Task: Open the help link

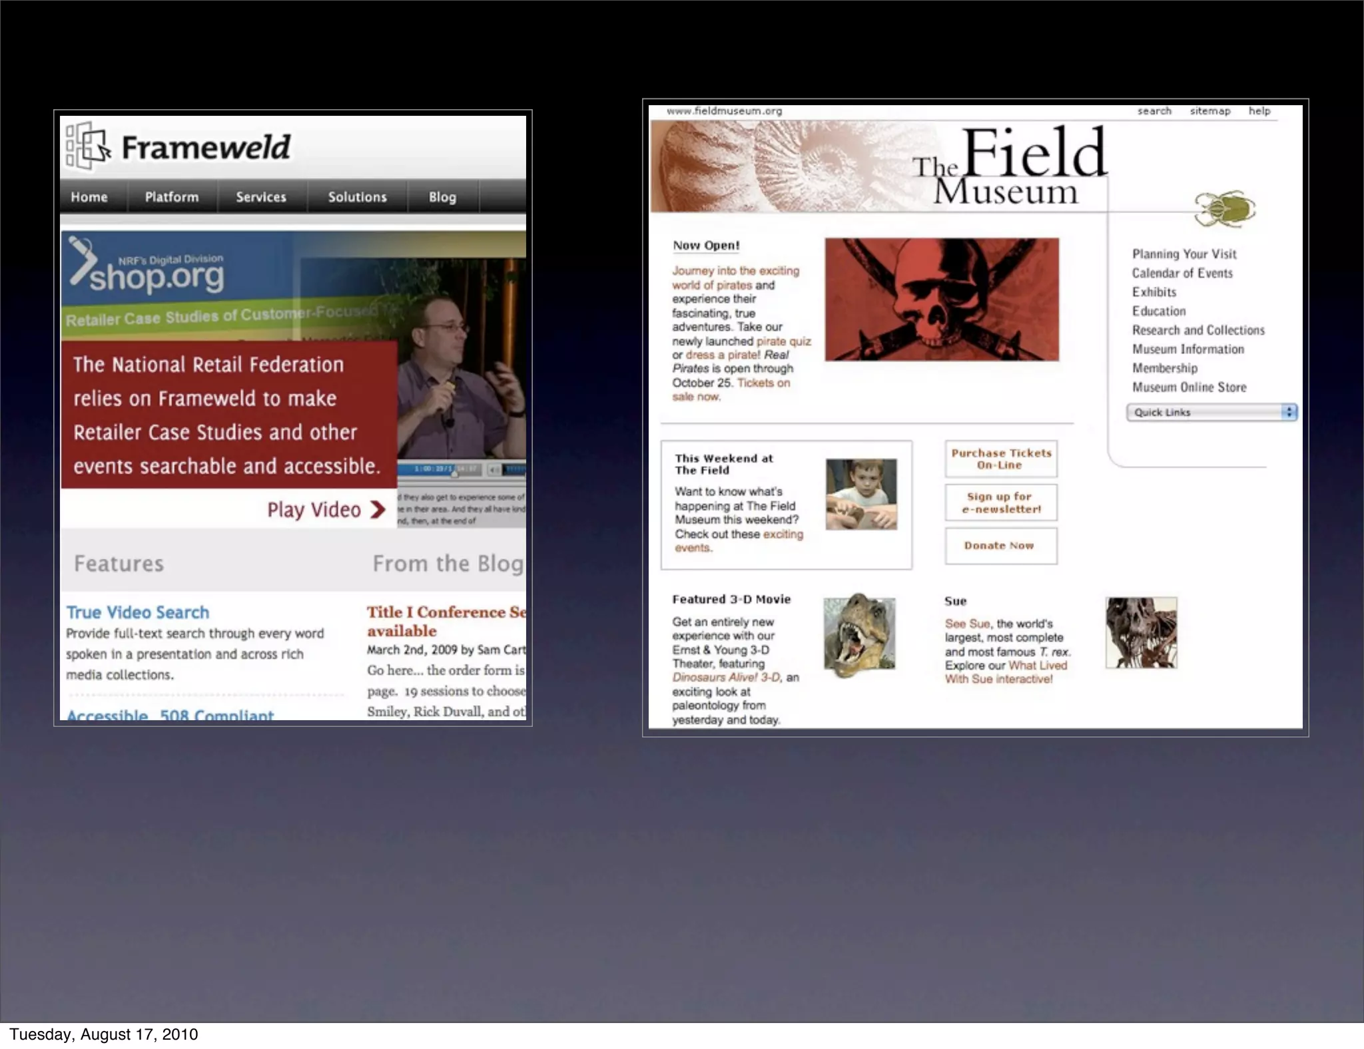Action: click(x=1259, y=111)
